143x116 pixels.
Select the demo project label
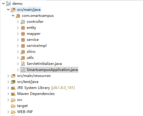pyautogui.click(x=17, y=4)
